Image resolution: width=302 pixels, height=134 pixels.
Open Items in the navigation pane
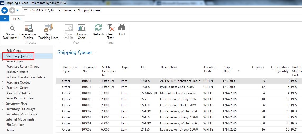pos(10,130)
